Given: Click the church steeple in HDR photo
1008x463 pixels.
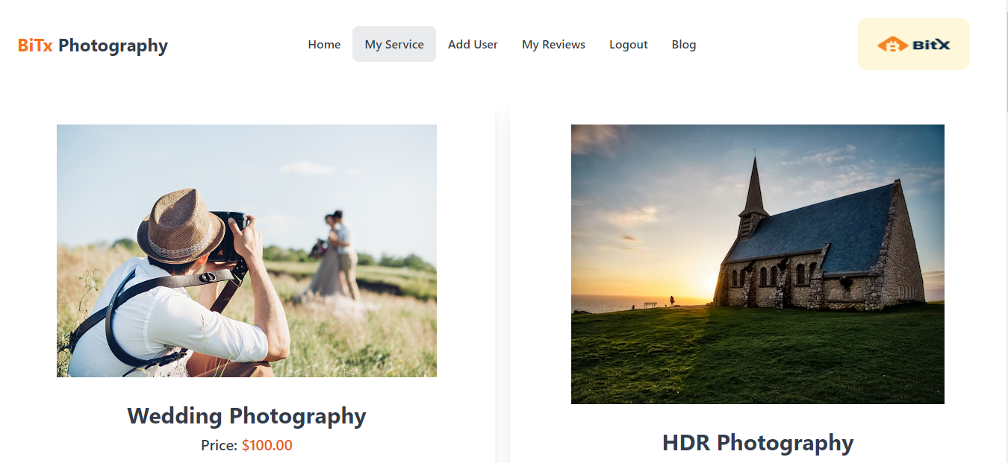Looking at the screenshot, I should pos(753,186).
